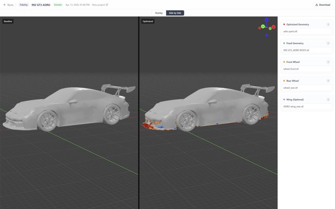Click the count badge on Fixed Geometry
Image resolution: width=335 pixels, height=209 pixels.
click(328, 43)
